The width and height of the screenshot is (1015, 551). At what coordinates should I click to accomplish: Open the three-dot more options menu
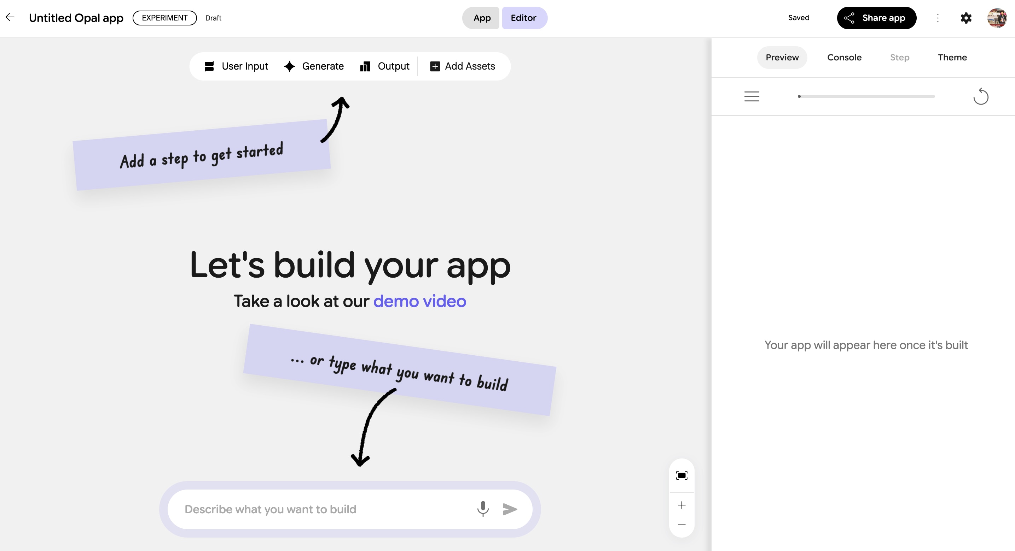point(938,18)
